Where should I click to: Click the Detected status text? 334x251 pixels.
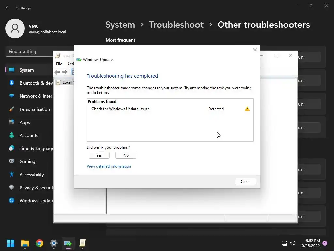[x=216, y=109]
